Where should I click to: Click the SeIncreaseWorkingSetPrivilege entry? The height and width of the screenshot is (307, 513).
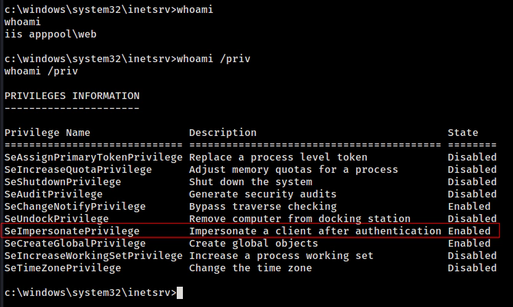(94, 255)
